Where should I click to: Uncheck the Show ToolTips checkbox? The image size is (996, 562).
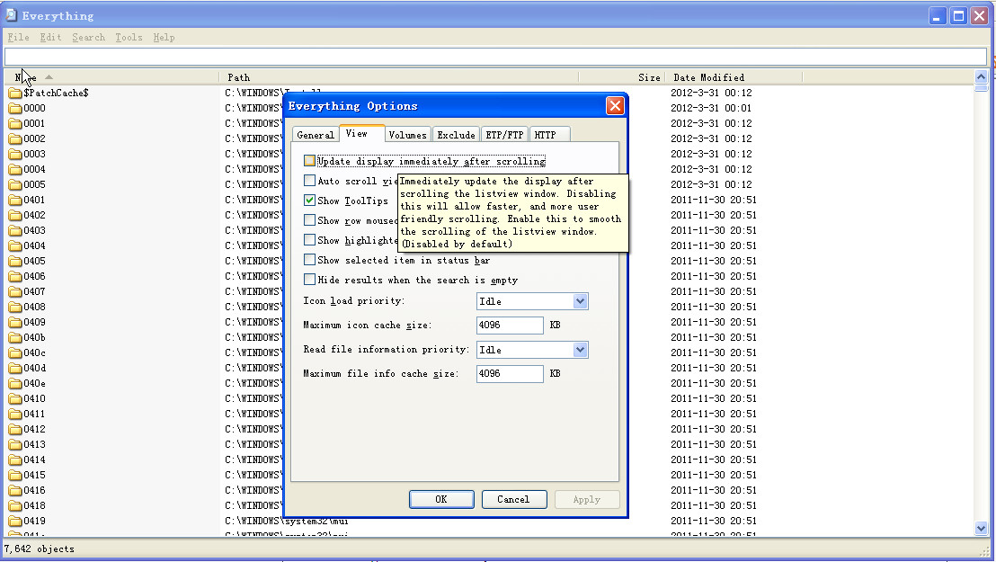[309, 201]
